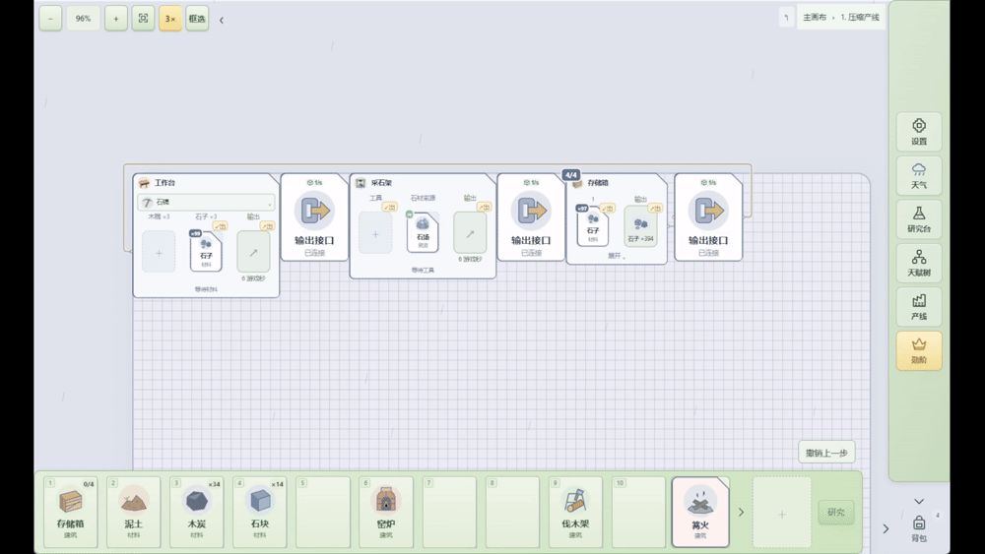
Task: Click 4/4 badge on 存储箱 node
Action: (x=571, y=175)
